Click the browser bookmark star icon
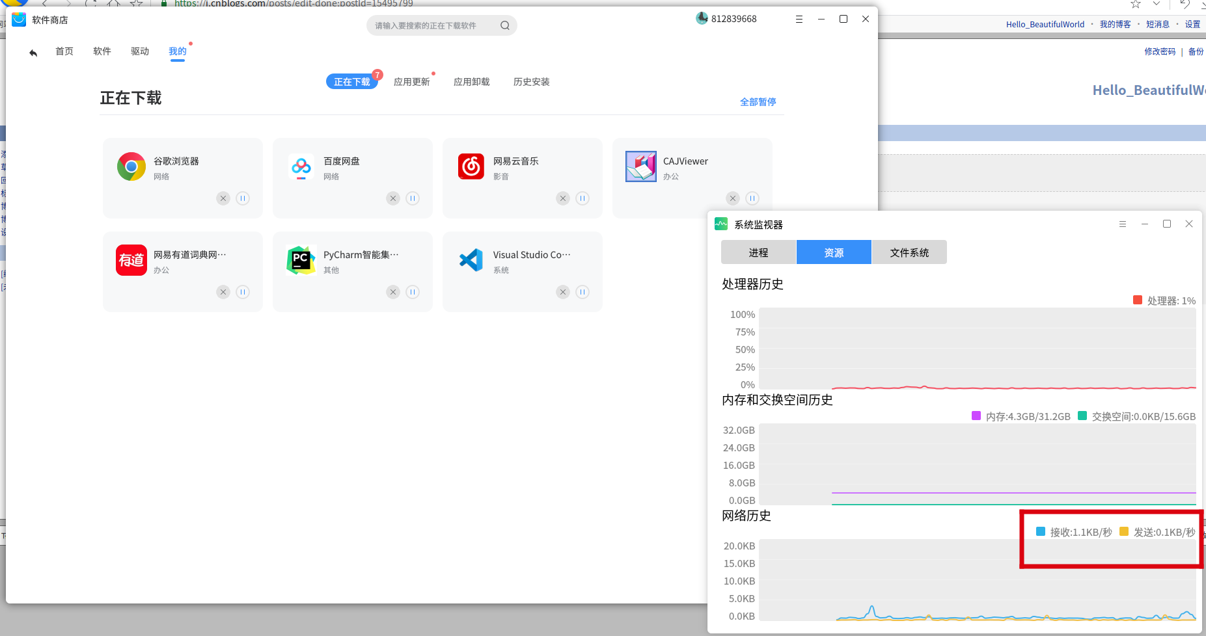Screen dimensions: 1206x636 click(1136, 4)
